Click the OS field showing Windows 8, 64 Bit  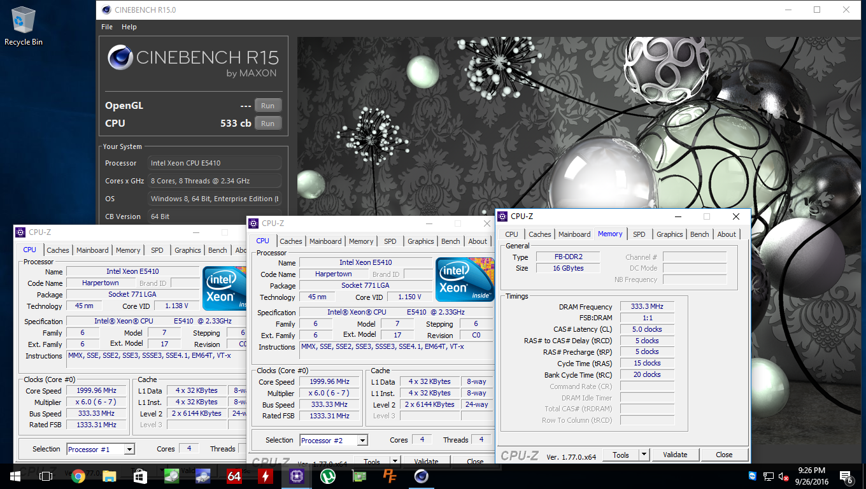[215, 199]
